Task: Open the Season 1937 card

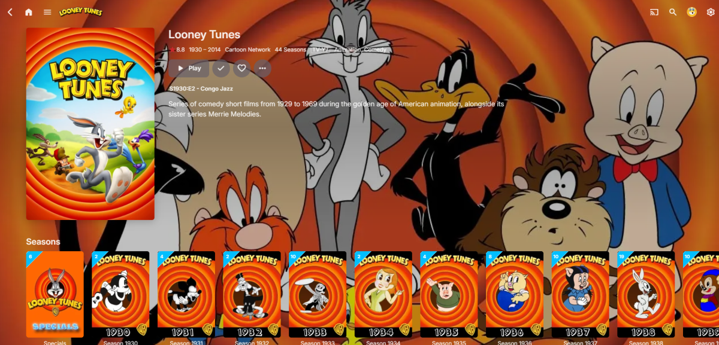Action: [581, 294]
